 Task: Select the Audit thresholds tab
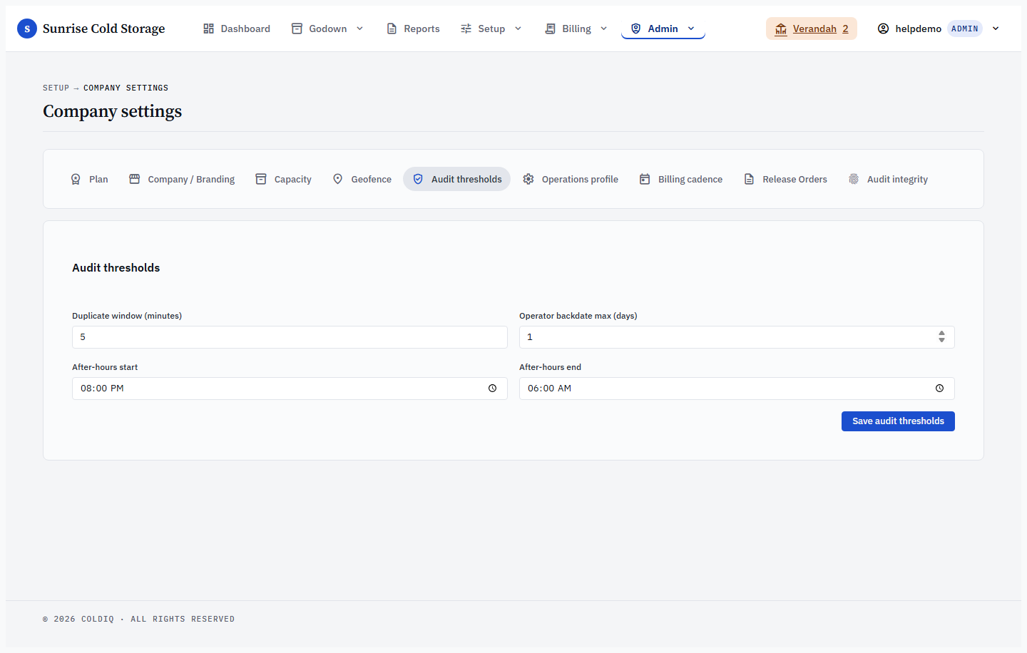point(456,179)
